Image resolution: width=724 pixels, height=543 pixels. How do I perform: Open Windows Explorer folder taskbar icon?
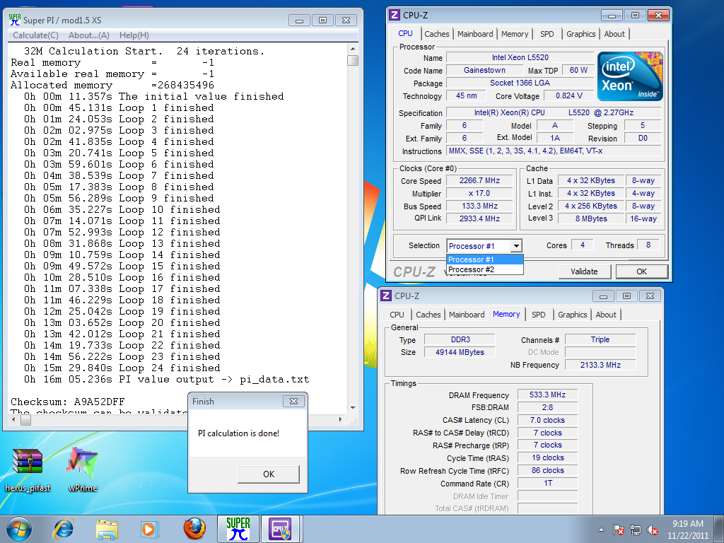coord(107,529)
